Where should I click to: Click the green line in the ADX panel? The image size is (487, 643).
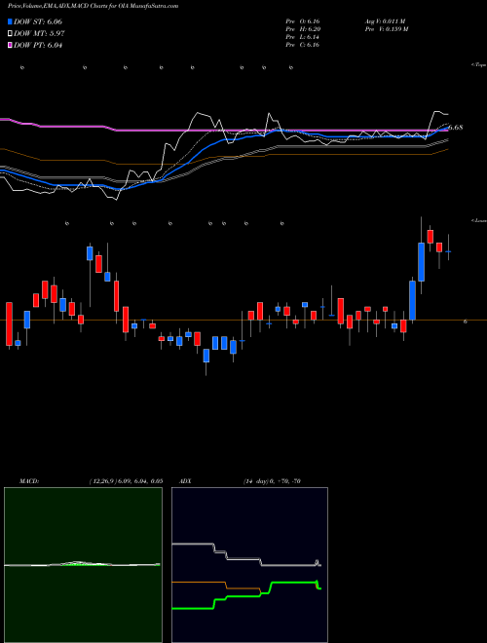(x=246, y=594)
